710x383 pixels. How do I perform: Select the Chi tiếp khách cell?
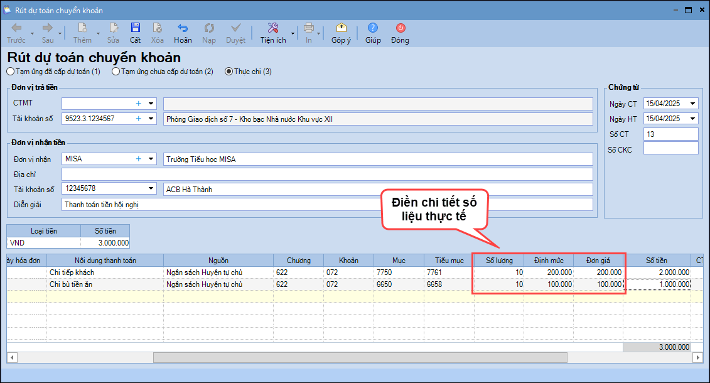[x=105, y=272]
